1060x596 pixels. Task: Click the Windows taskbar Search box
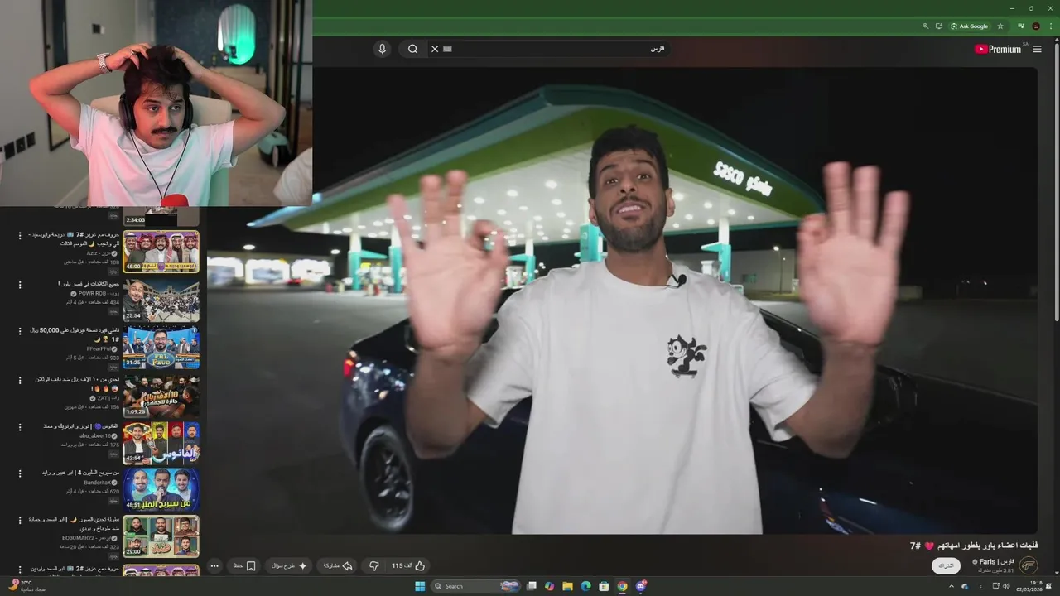click(x=475, y=586)
